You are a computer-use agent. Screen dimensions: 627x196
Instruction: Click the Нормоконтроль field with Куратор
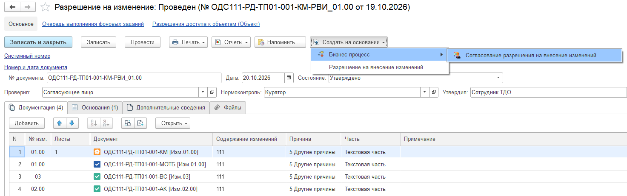(x=342, y=92)
